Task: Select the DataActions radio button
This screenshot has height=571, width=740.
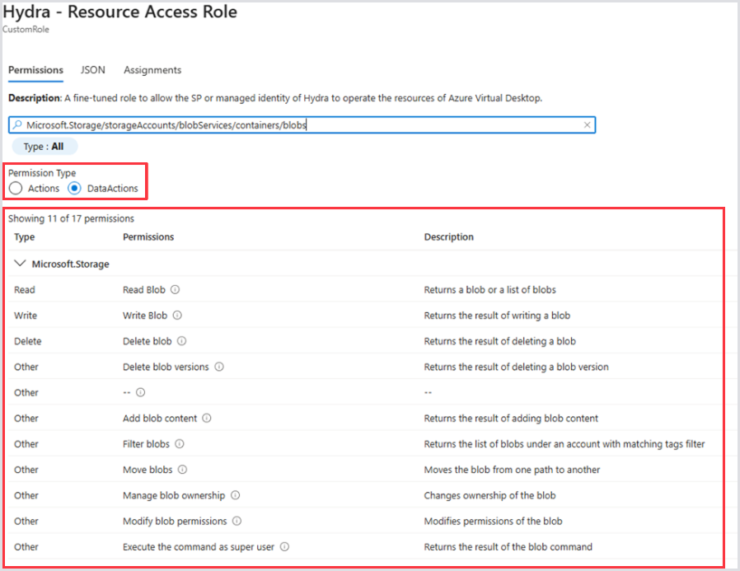Action: [x=75, y=189]
